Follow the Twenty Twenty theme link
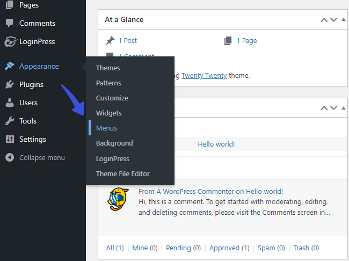This screenshot has height=261, width=349. [x=204, y=76]
